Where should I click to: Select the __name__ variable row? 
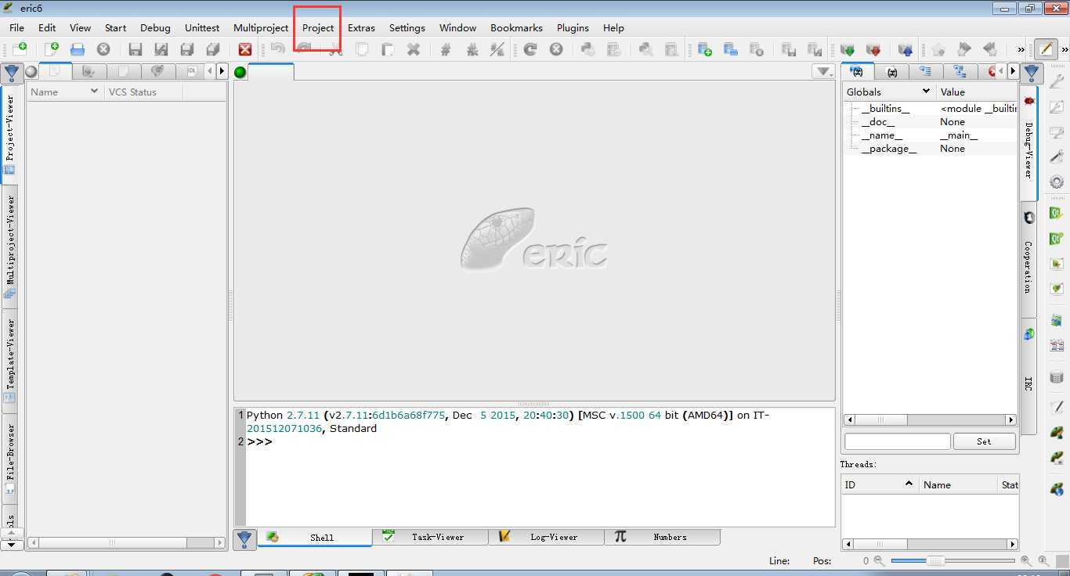tap(930, 135)
